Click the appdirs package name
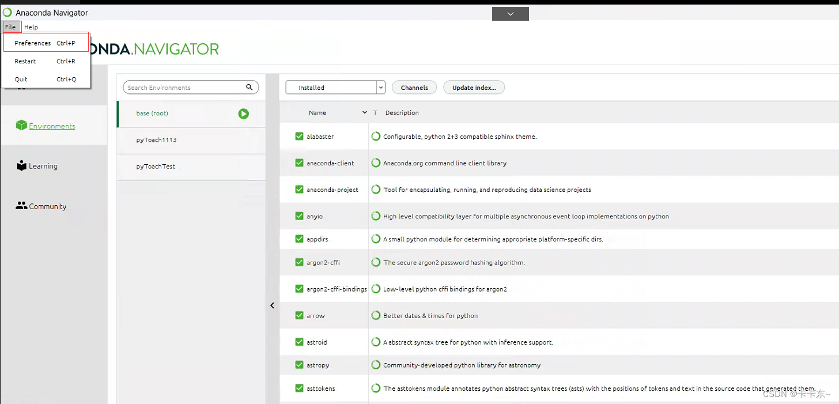 pos(318,239)
